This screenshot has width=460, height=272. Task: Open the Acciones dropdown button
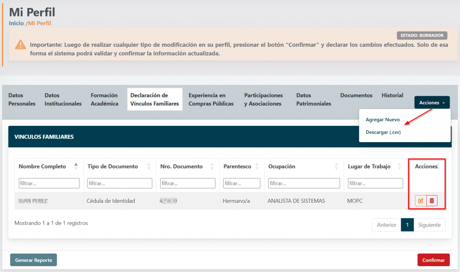432,103
